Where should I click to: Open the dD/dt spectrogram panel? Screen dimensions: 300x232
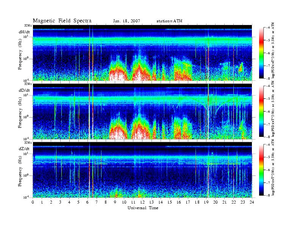coord(142,111)
